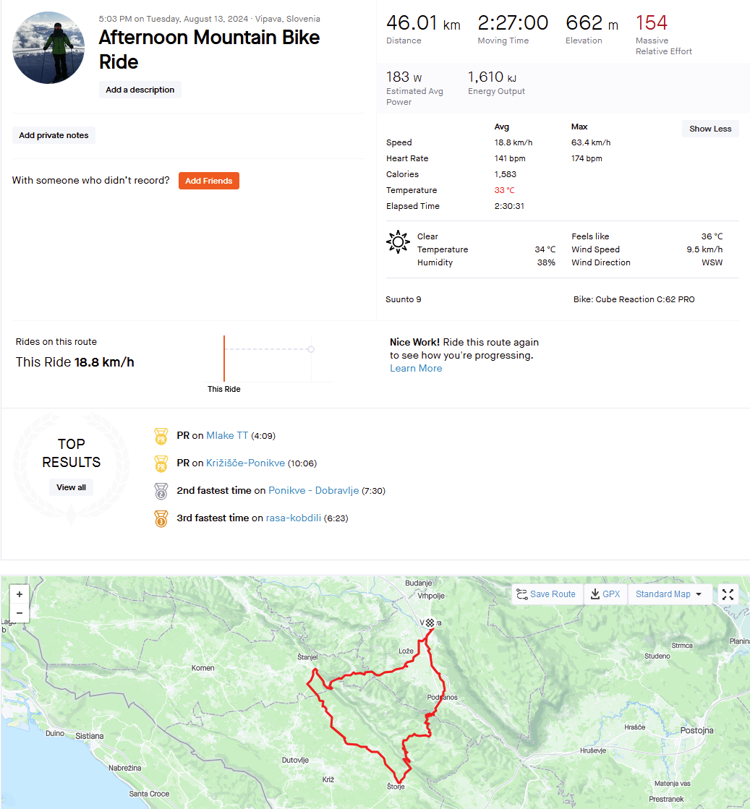Click the PR medal icon for Mlake TT

pos(161,436)
